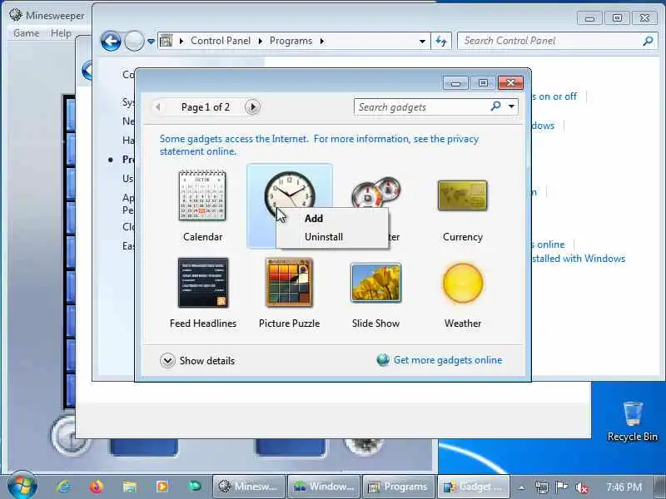
Task: Open the gadget search options dropdown
Action: pyautogui.click(x=511, y=106)
